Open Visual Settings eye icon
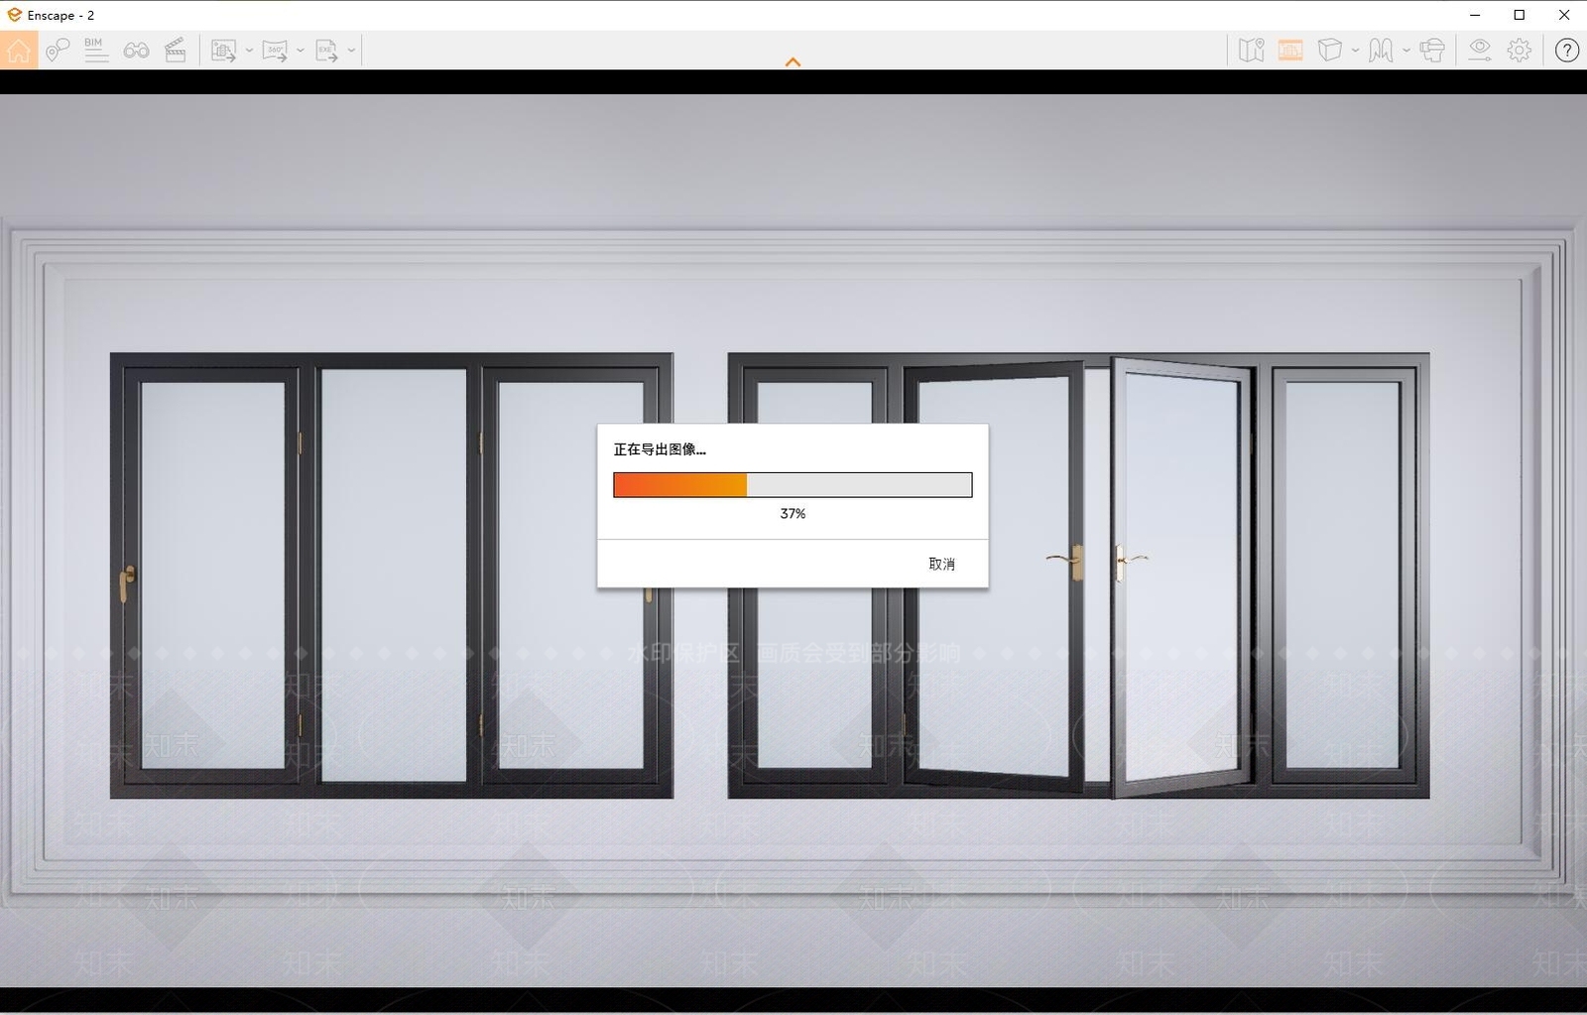Viewport: 1587px width, 1015px height. [x=1480, y=50]
